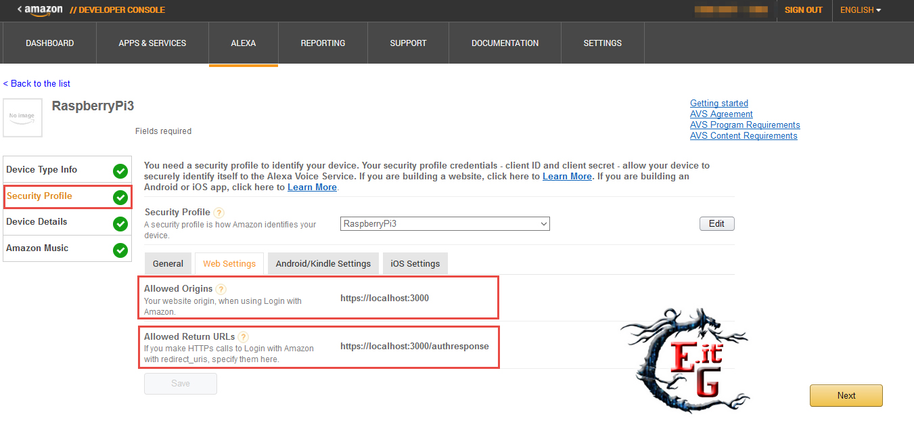Open the Dashboard menu
This screenshot has width=914, height=444.
tap(50, 43)
